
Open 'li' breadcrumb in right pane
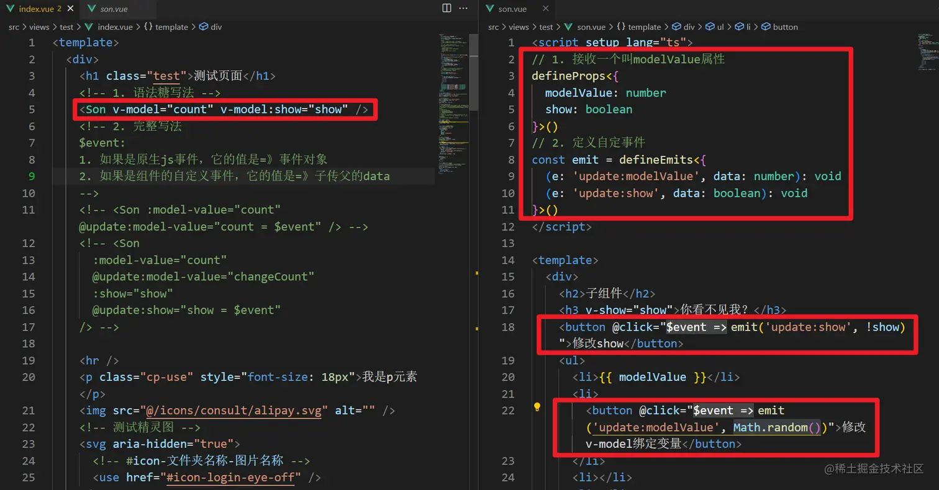pos(743,27)
